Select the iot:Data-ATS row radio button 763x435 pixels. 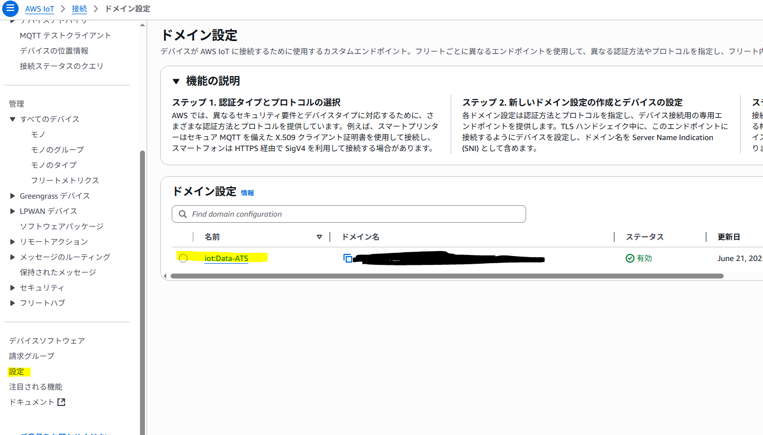point(183,258)
